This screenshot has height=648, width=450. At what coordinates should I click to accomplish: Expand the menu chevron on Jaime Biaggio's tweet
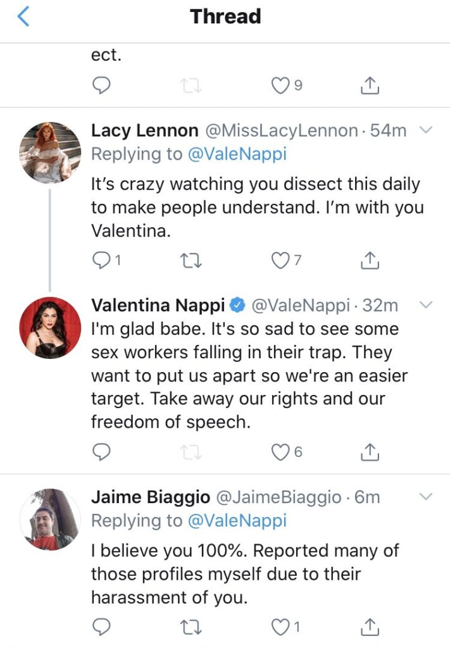(426, 497)
